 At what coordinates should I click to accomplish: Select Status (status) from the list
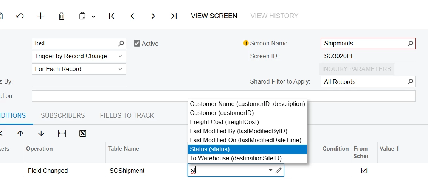pyautogui.click(x=247, y=149)
